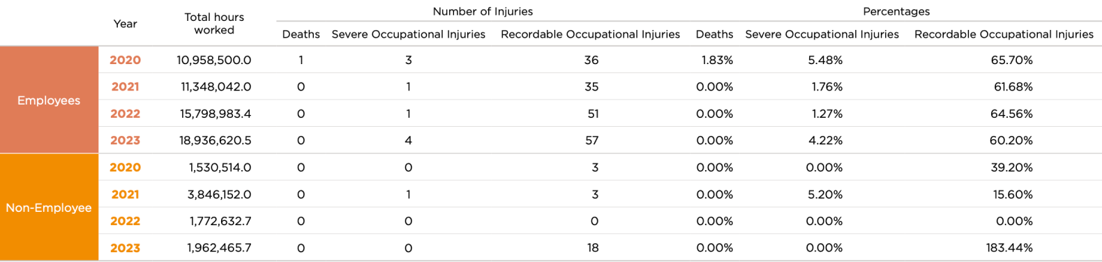Image resolution: width=1102 pixels, height=262 pixels.
Task: Click the 18,936,620.5 hours value
Action: point(216,141)
